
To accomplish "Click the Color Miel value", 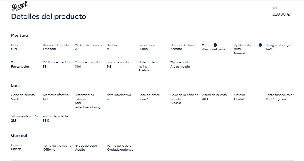I will 14,49.
